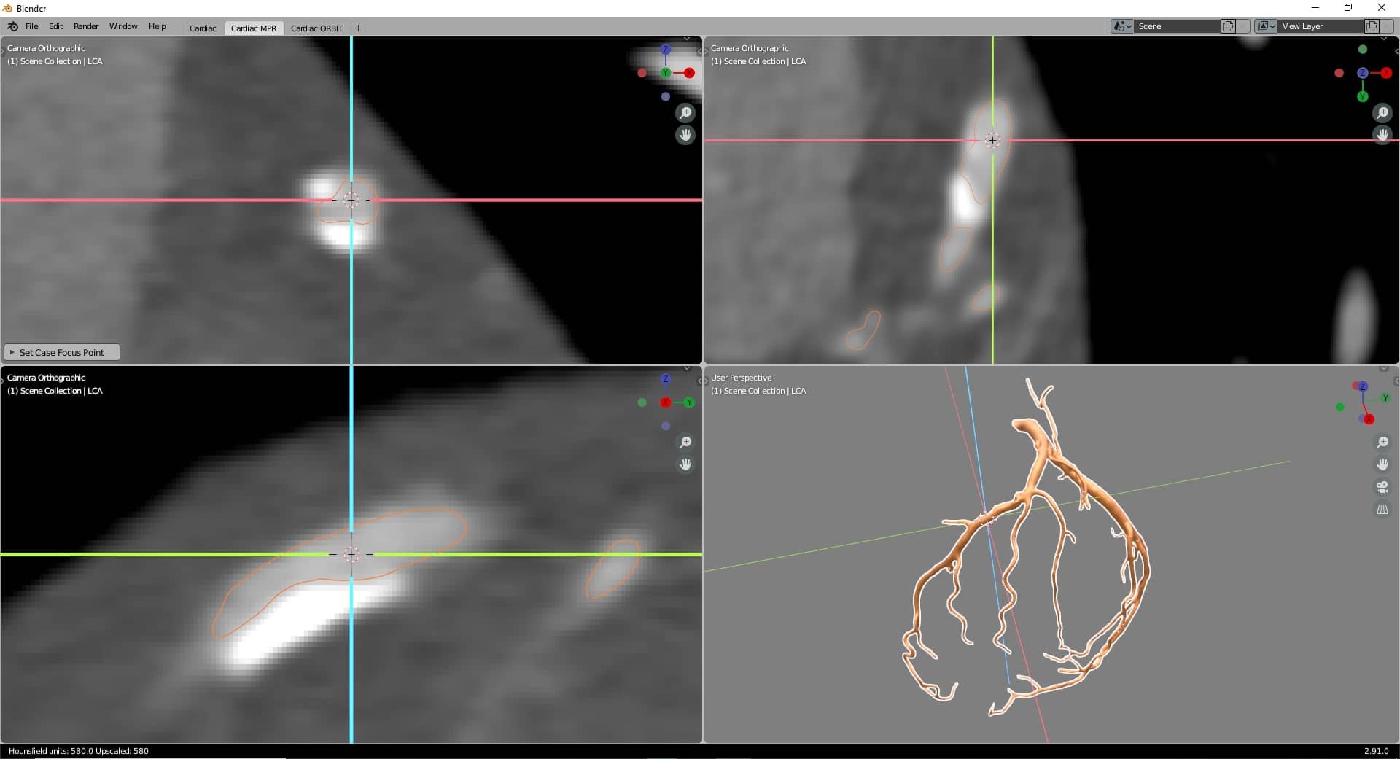The image size is (1400, 759).
Task: Pan hand tool in top-left viewport
Action: tap(685, 135)
